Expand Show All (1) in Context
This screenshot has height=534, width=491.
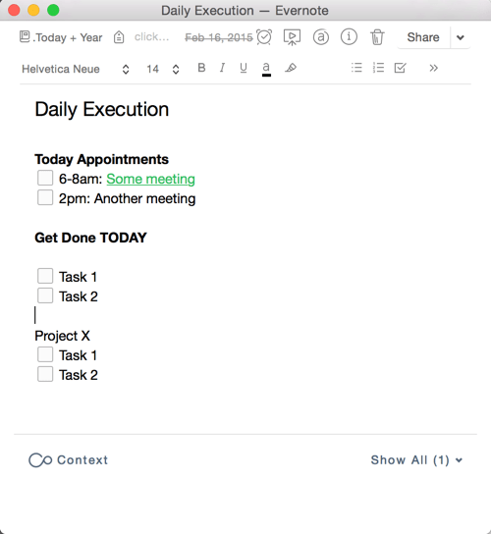coord(416,460)
